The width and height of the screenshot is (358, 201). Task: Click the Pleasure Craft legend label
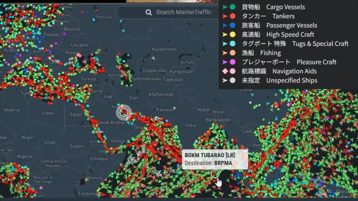pyautogui.click(x=317, y=62)
